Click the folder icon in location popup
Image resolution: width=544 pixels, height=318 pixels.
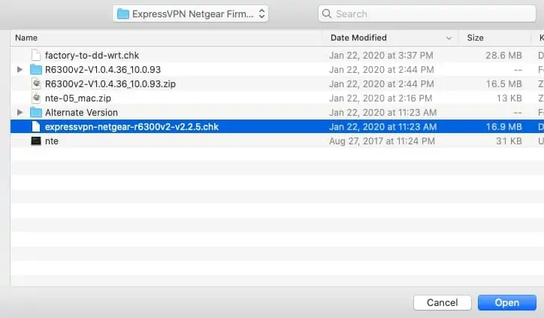pyautogui.click(x=122, y=14)
